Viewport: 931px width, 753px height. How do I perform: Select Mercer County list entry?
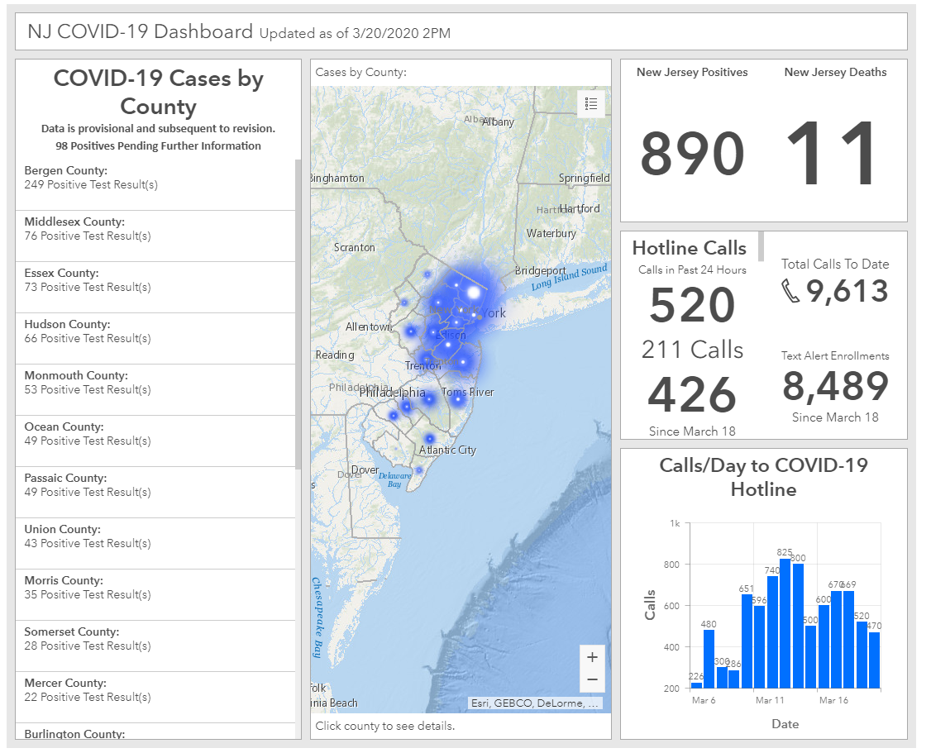click(x=155, y=698)
